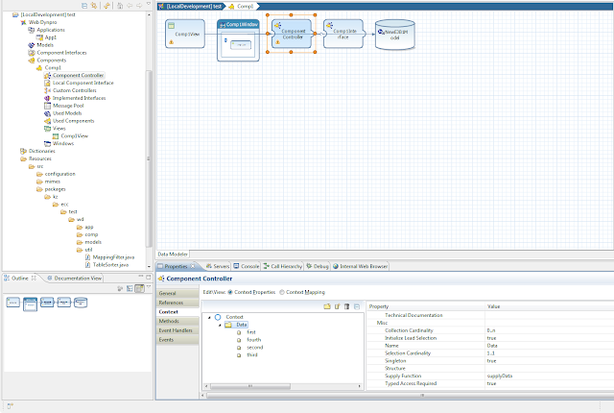
Task: Open the References properties section
Action: click(178, 303)
